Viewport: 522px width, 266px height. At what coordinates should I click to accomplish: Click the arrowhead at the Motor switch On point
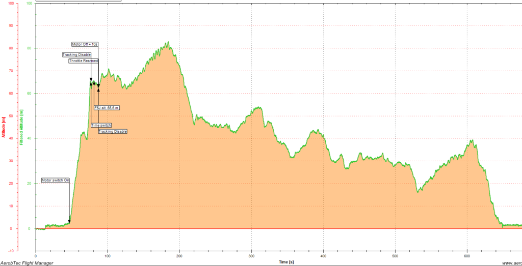pos(69,221)
